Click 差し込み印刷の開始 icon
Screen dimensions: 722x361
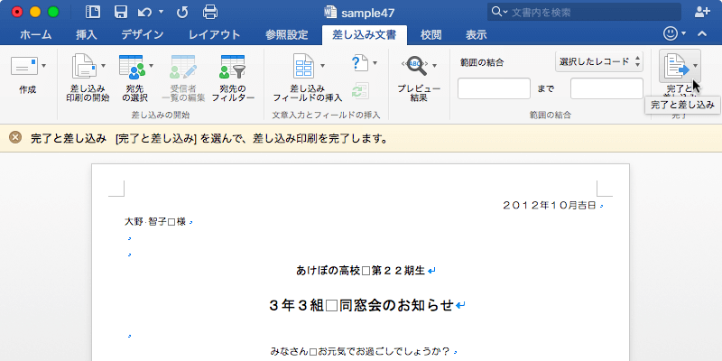(x=84, y=66)
